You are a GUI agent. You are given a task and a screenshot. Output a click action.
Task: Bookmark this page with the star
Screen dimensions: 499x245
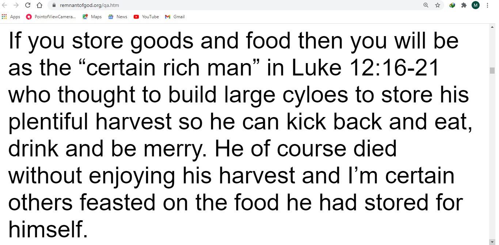[x=438, y=5]
